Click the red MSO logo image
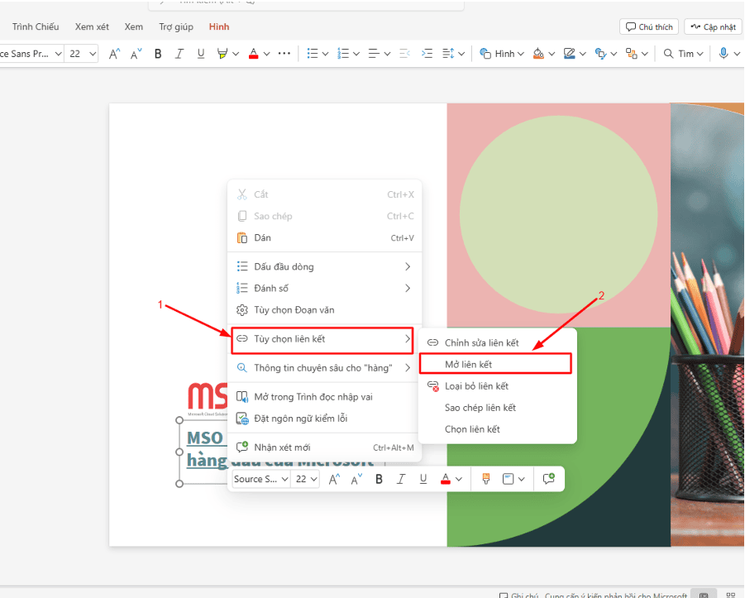 (208, 396)
